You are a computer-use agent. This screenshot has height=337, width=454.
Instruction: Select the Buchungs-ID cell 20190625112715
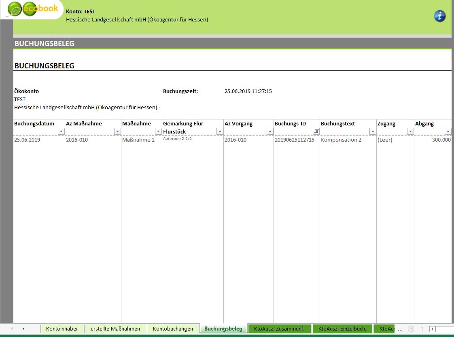coord(294,140)
